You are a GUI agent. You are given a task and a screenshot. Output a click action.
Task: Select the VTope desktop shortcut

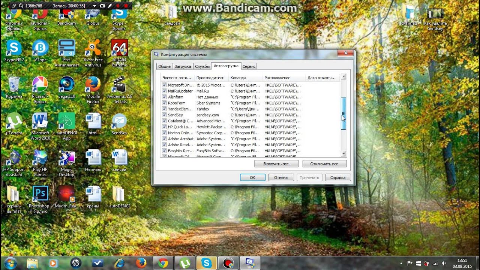(40, 51)
